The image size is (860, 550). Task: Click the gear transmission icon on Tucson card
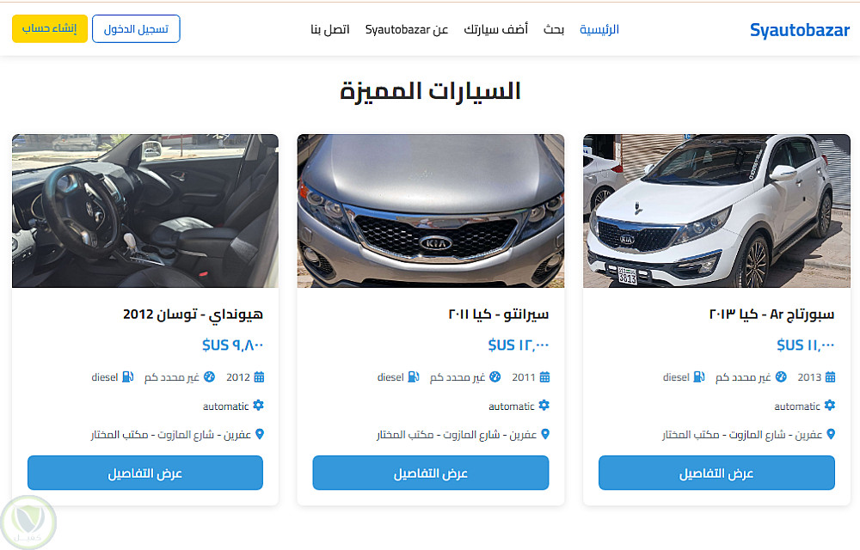click(x=258, y=406)
